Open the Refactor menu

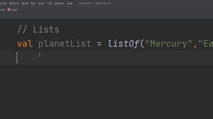pyautogui.click(x=14, y=3)
